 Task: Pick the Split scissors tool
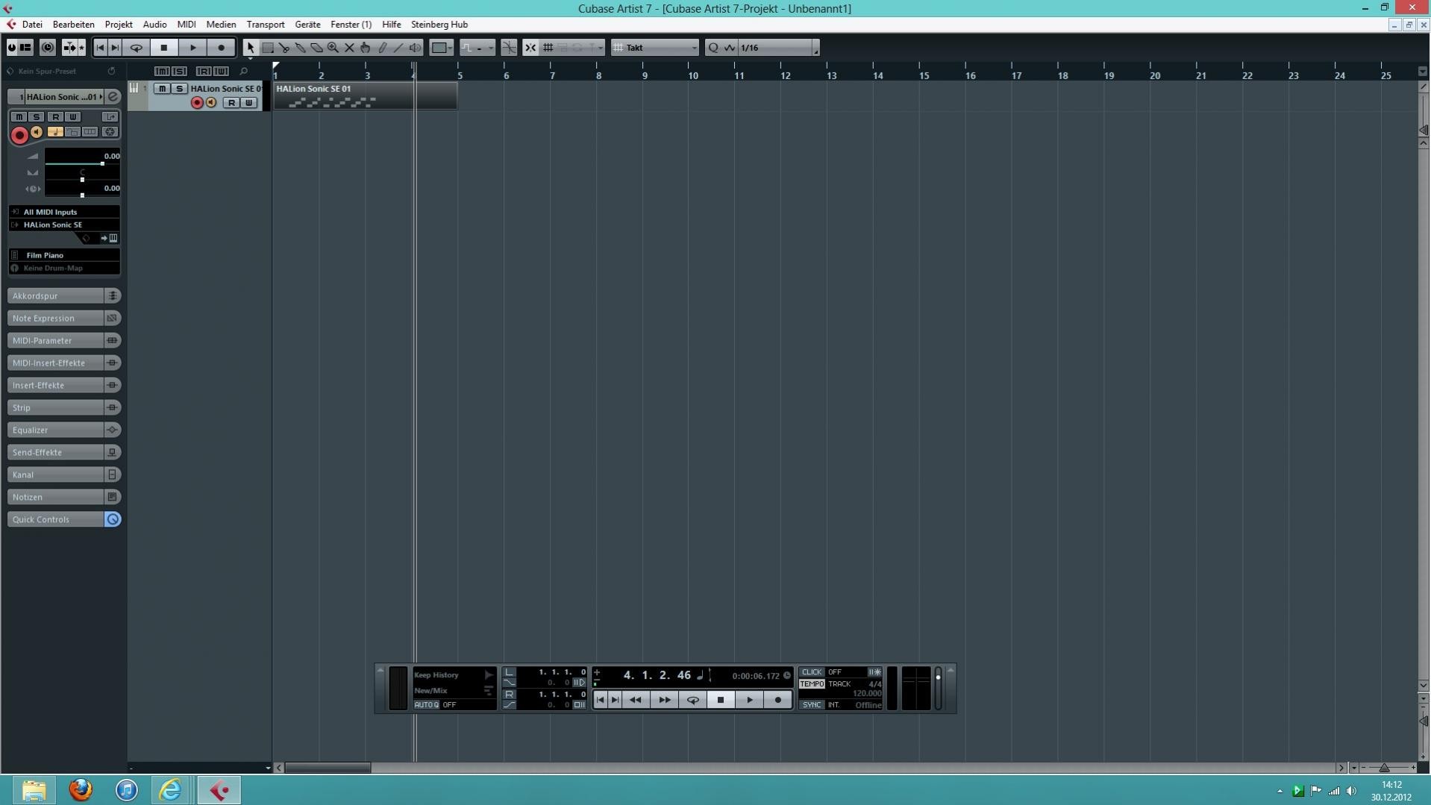[284, 48]
